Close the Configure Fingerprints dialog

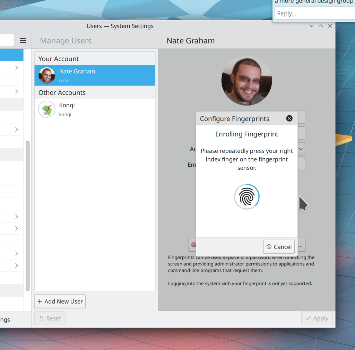(x=289, y=118)
